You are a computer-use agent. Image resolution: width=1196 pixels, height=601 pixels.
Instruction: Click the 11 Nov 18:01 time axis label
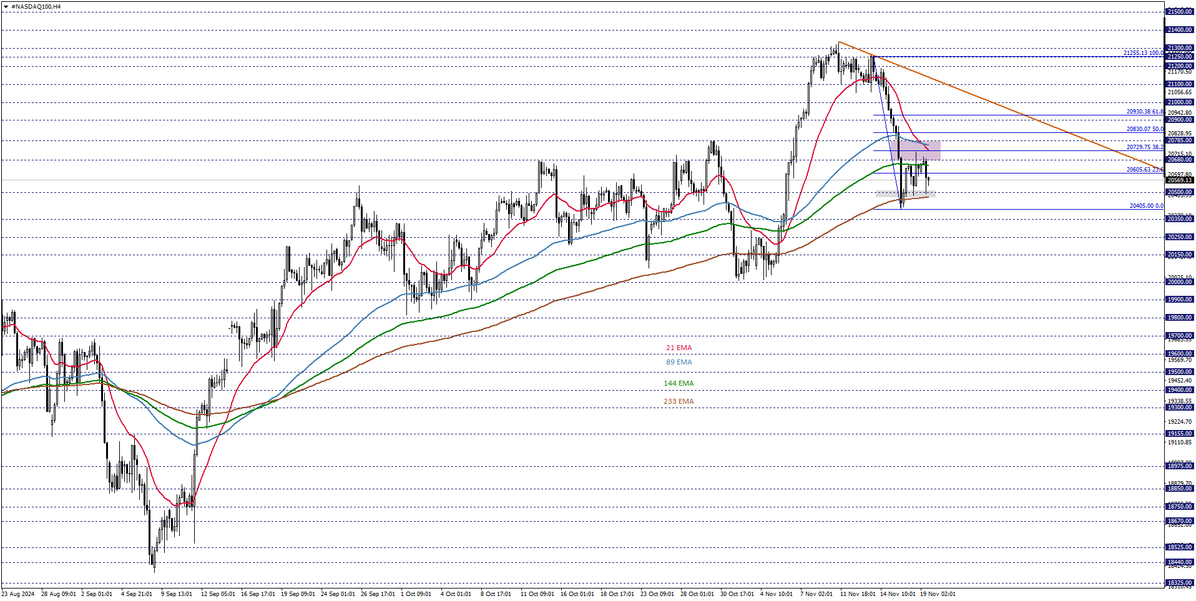coord(858,594)
